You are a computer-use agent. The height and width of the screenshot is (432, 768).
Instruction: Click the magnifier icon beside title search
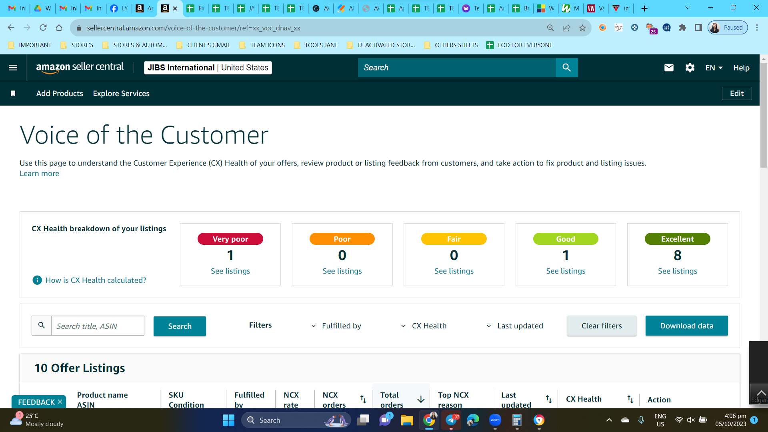(42, 326)
